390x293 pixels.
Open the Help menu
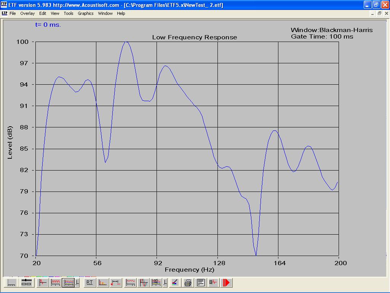(x=121, y=13)
